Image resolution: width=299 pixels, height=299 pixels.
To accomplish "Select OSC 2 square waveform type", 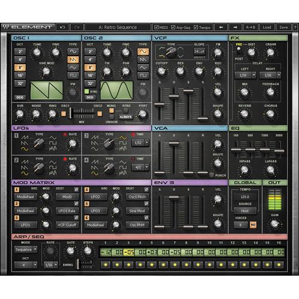I will tap(143, 75).
